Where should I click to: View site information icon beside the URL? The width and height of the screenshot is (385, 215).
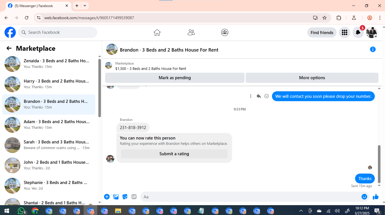tap(39, 18)
